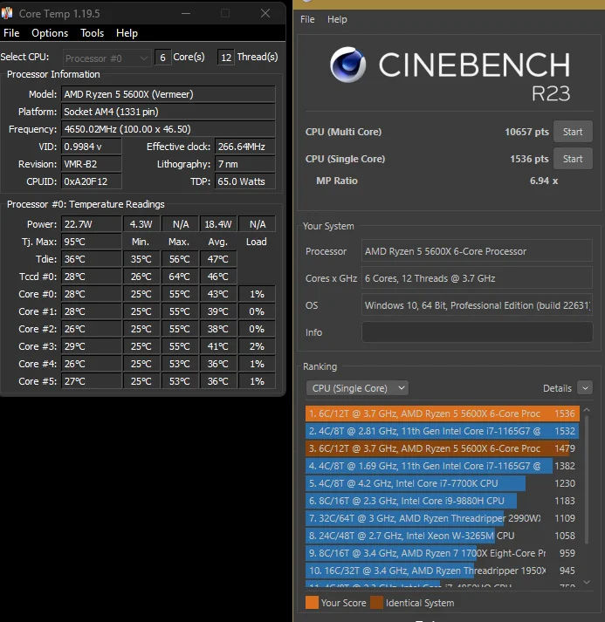Click the single core score 1536 pts

(x=529, y=159)
